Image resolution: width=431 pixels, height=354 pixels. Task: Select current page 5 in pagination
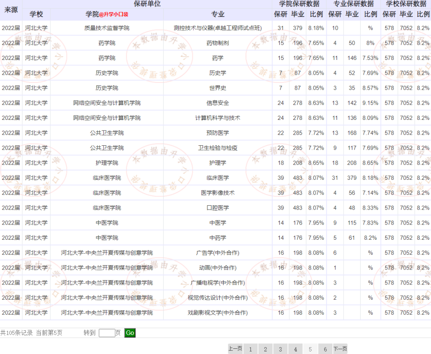coord(310,349)
